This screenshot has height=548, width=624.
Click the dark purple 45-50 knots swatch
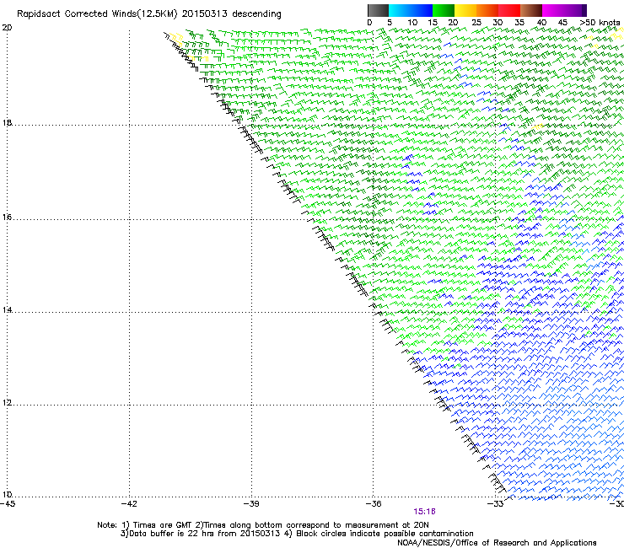coord(575,10)
